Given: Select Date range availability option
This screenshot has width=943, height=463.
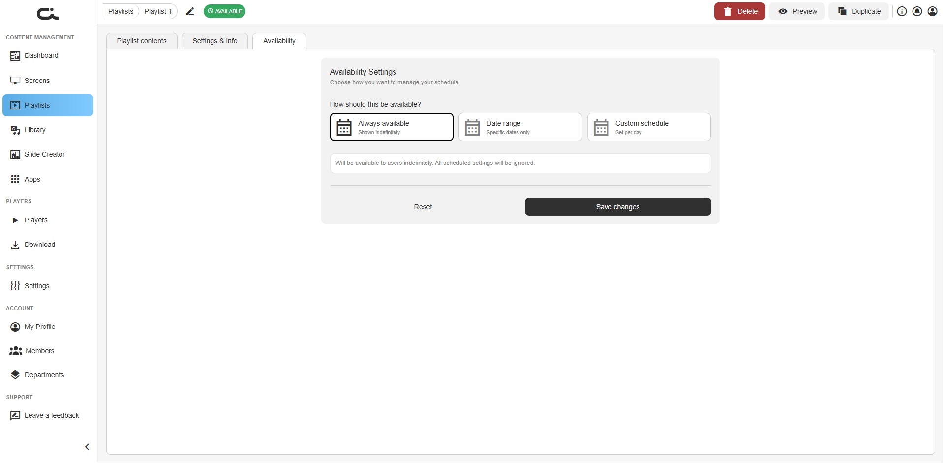Looking at the screenshot, I should click(x=520, y=127).
